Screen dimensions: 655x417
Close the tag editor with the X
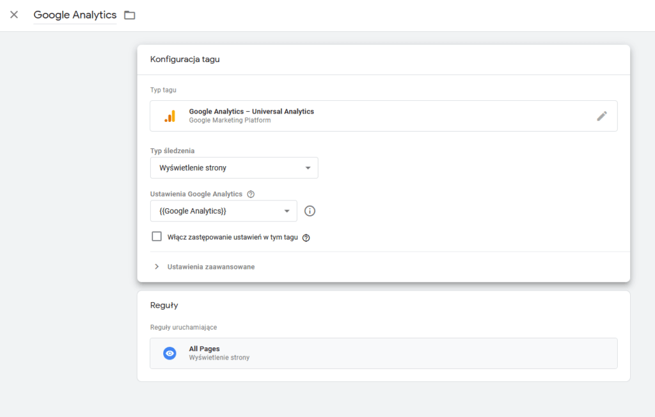tap(14, 15)
